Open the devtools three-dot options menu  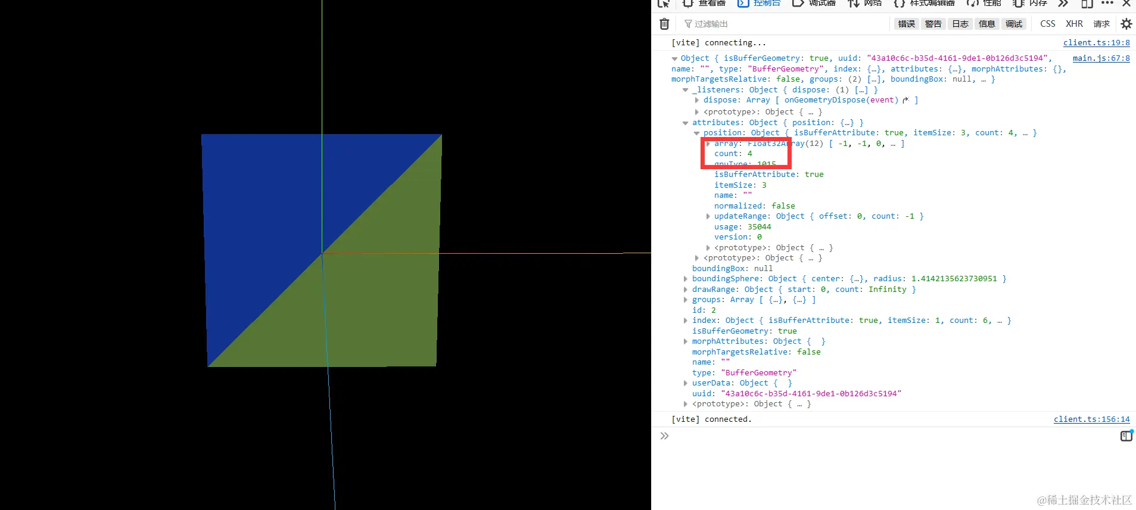1107,3
